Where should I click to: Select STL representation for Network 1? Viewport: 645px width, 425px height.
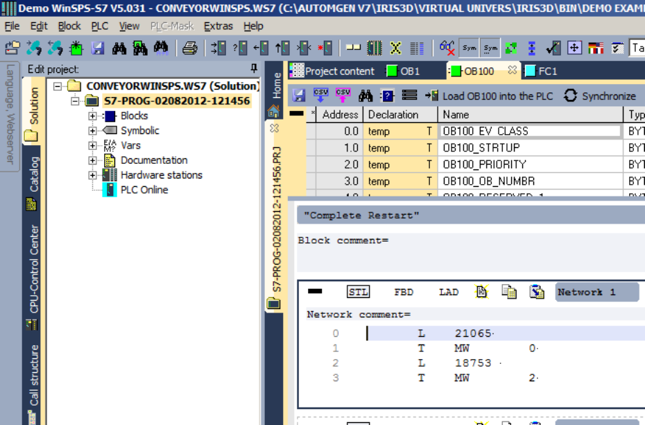(358, 292)
